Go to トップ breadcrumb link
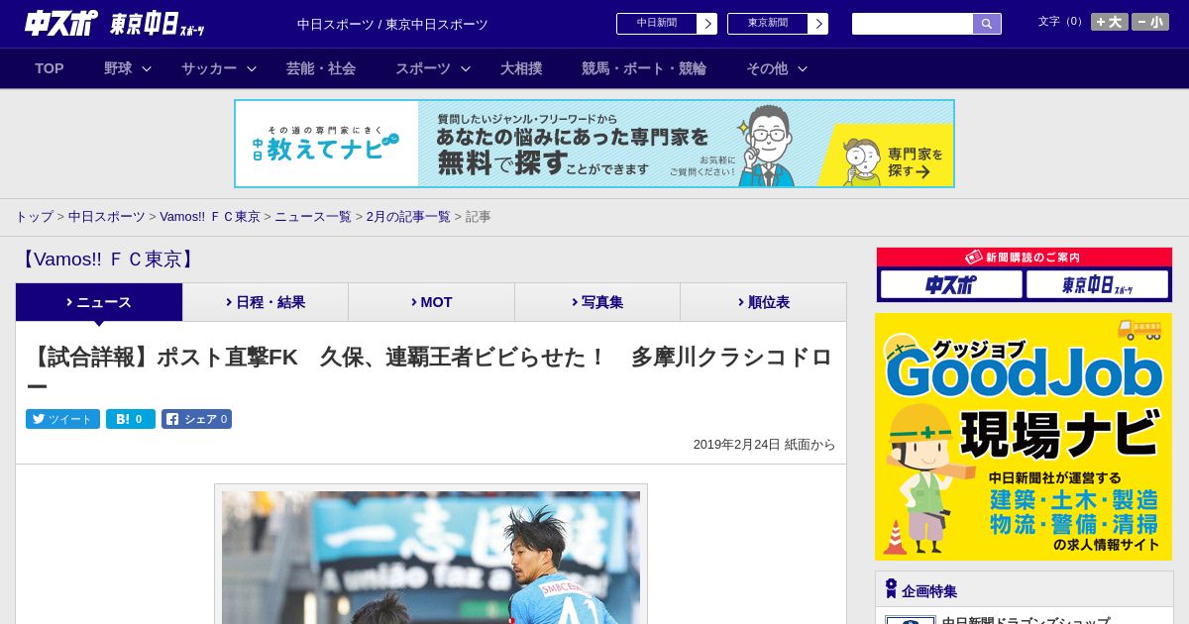 pos(34,217)
